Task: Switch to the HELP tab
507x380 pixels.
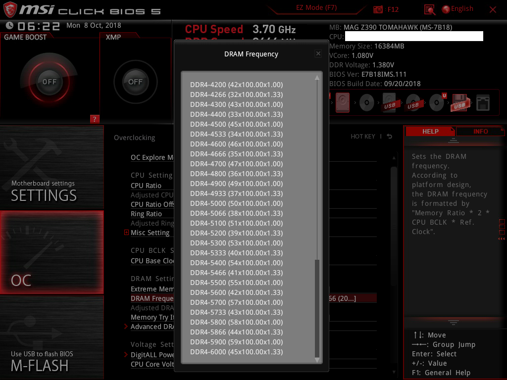Action: tap(430, 131)
